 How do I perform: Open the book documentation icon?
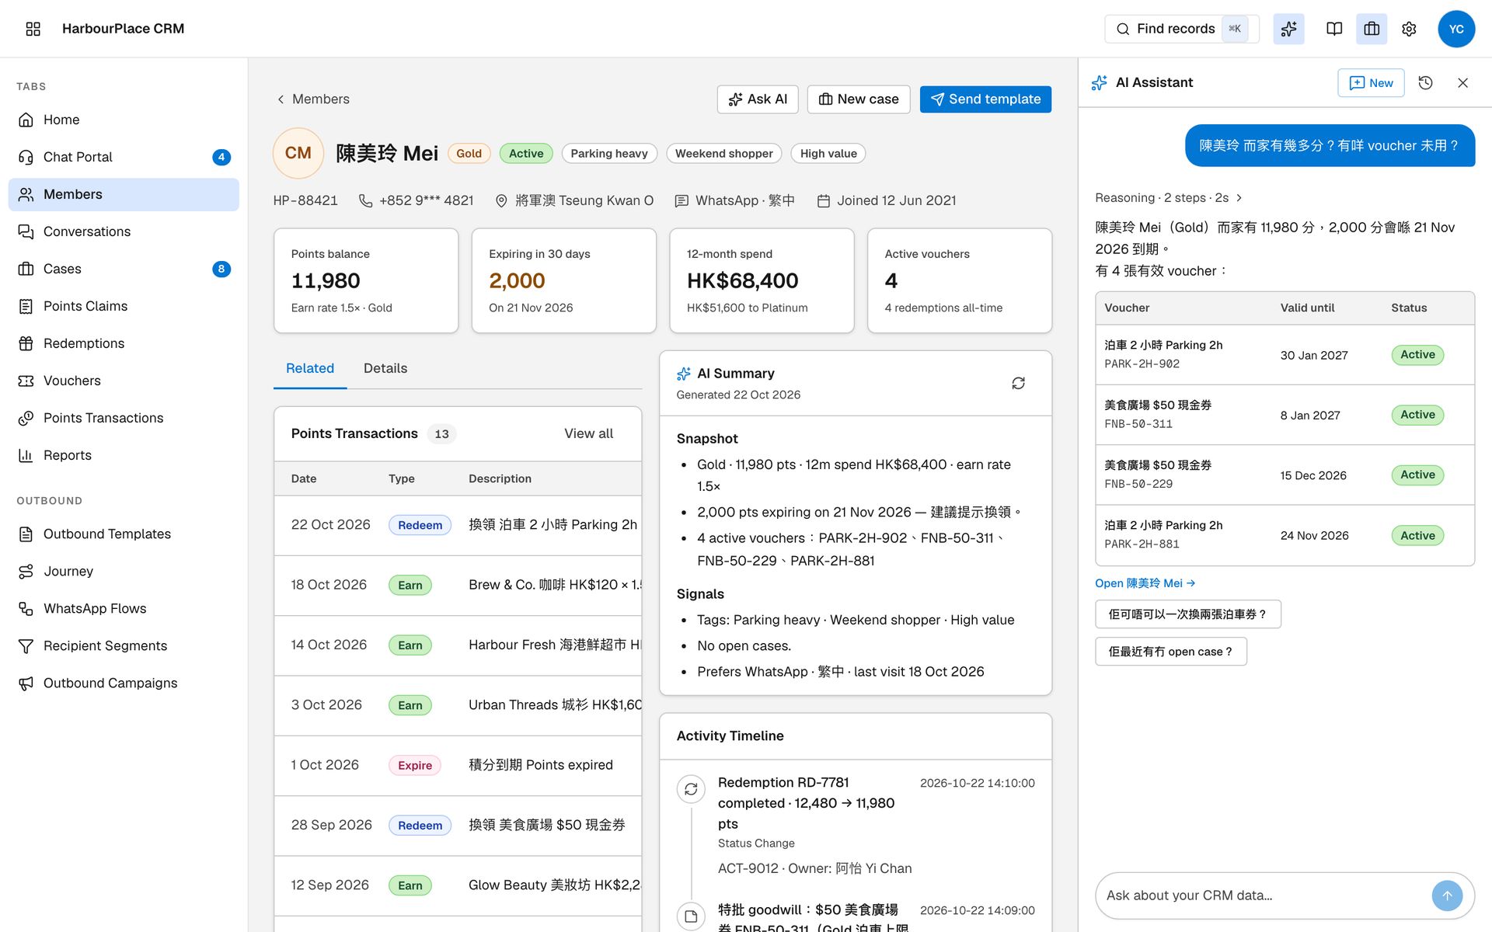(x=1334, y=29)
